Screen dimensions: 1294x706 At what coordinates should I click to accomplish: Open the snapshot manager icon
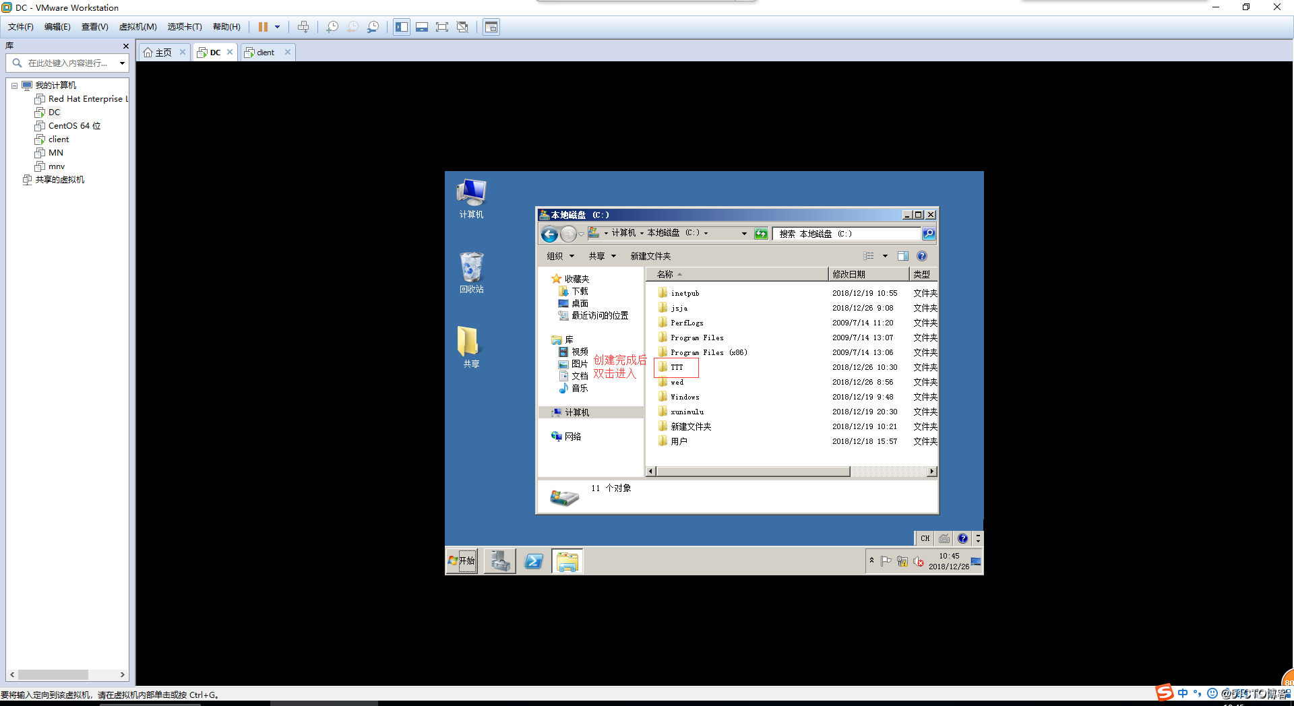[x=373, y=27]
